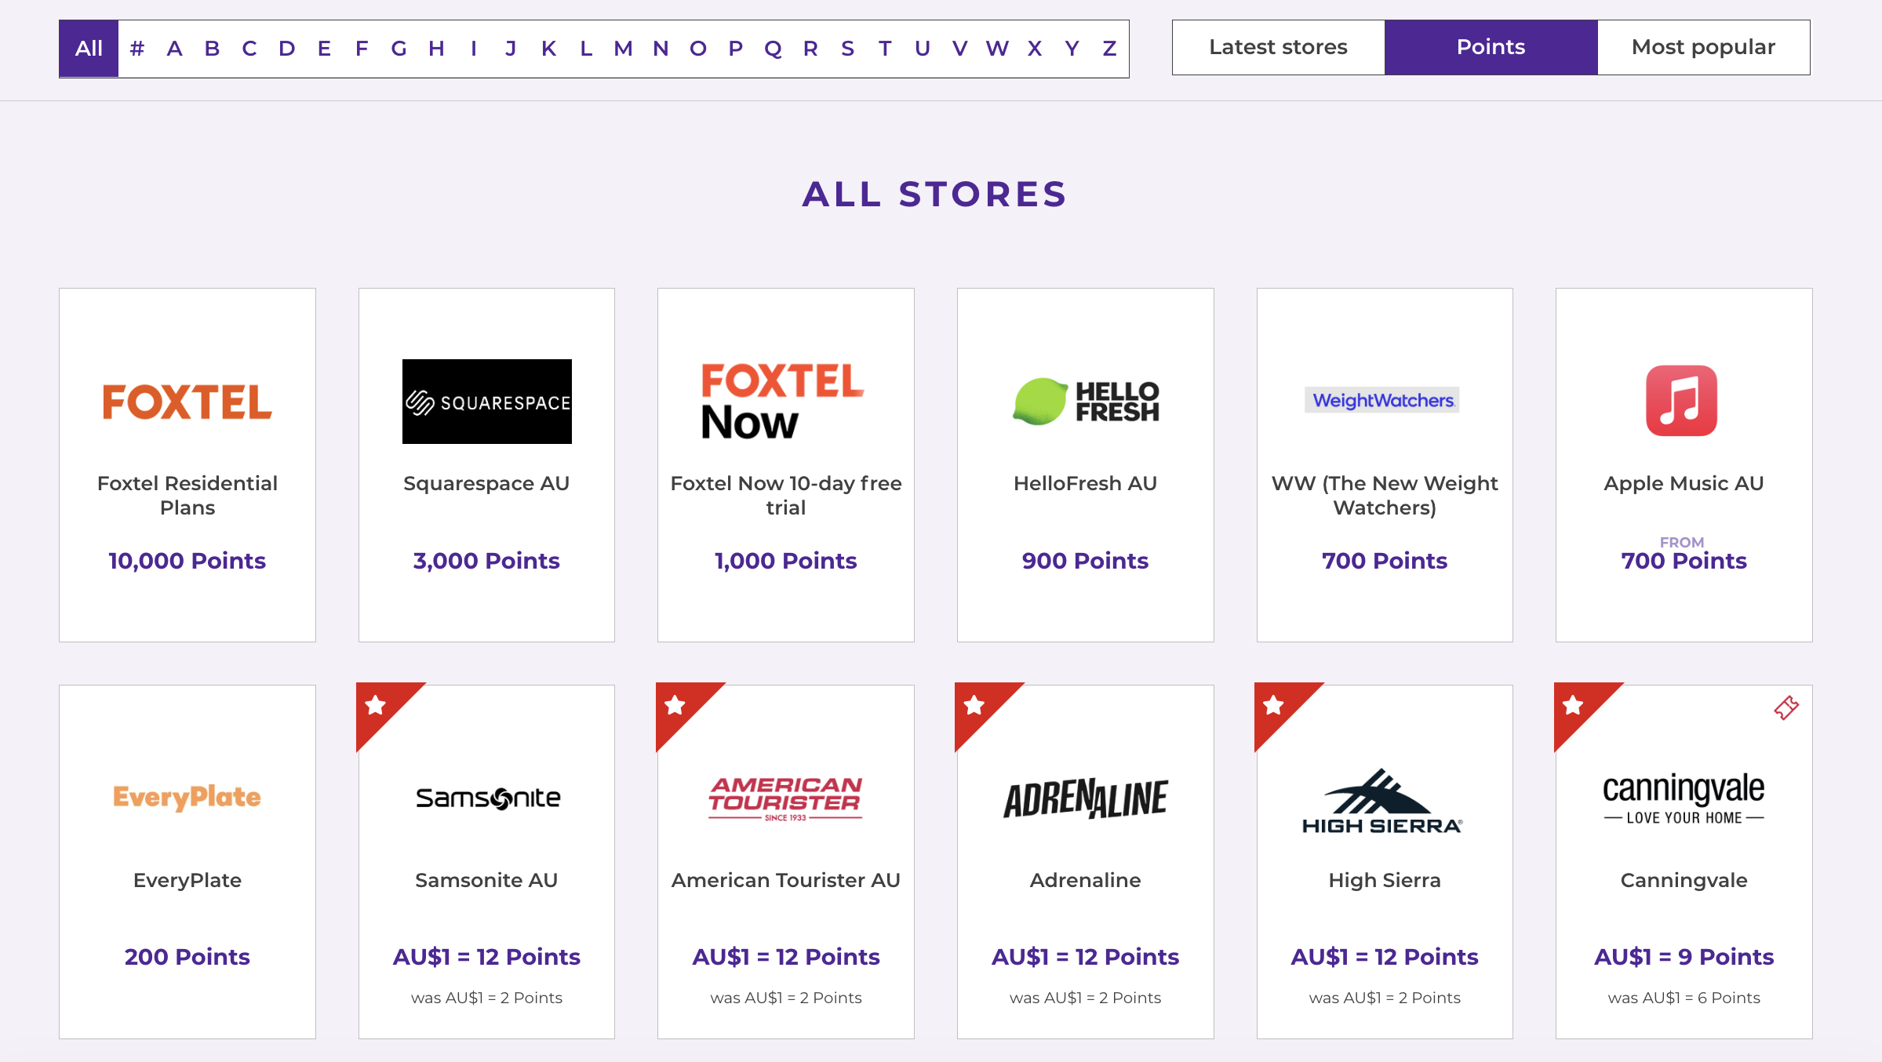Filter stores by letter F

[x=362, y=49]
